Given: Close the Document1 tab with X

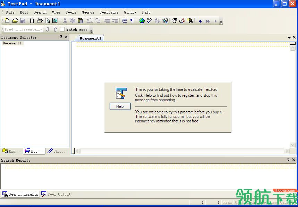Looking at the screenshot, I should tap(294, 37).
